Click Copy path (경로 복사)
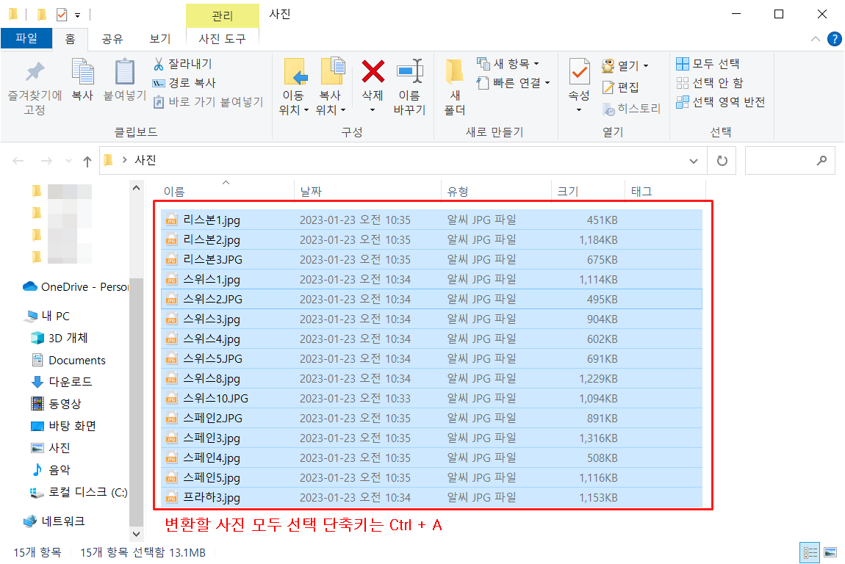This screenshot has height=564, width=845. [x=184, y=83]
